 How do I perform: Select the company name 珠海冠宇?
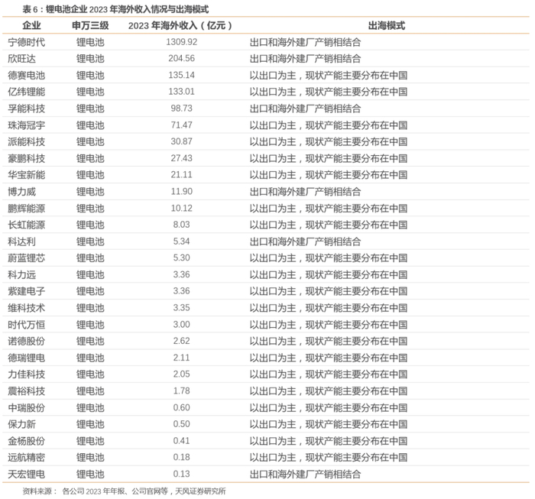(x=26, y=125)
